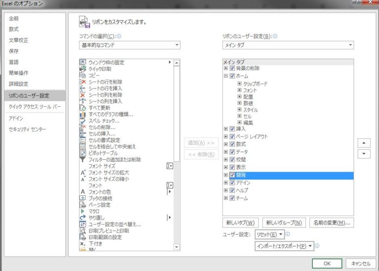Click the やり直し (Redo) arrow icon

83,218
